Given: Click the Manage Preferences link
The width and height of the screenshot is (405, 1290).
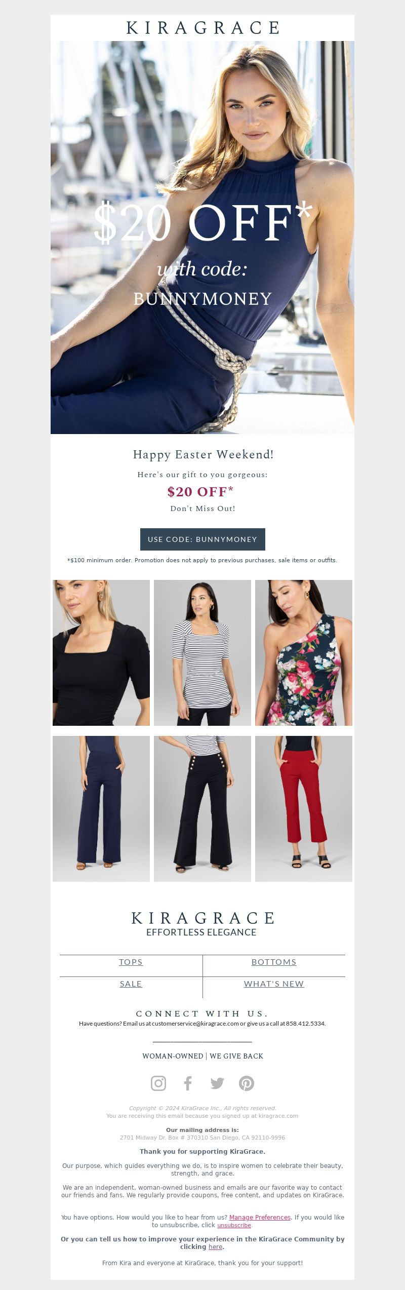Looking at the screenshot, I should click(260, 1217).
